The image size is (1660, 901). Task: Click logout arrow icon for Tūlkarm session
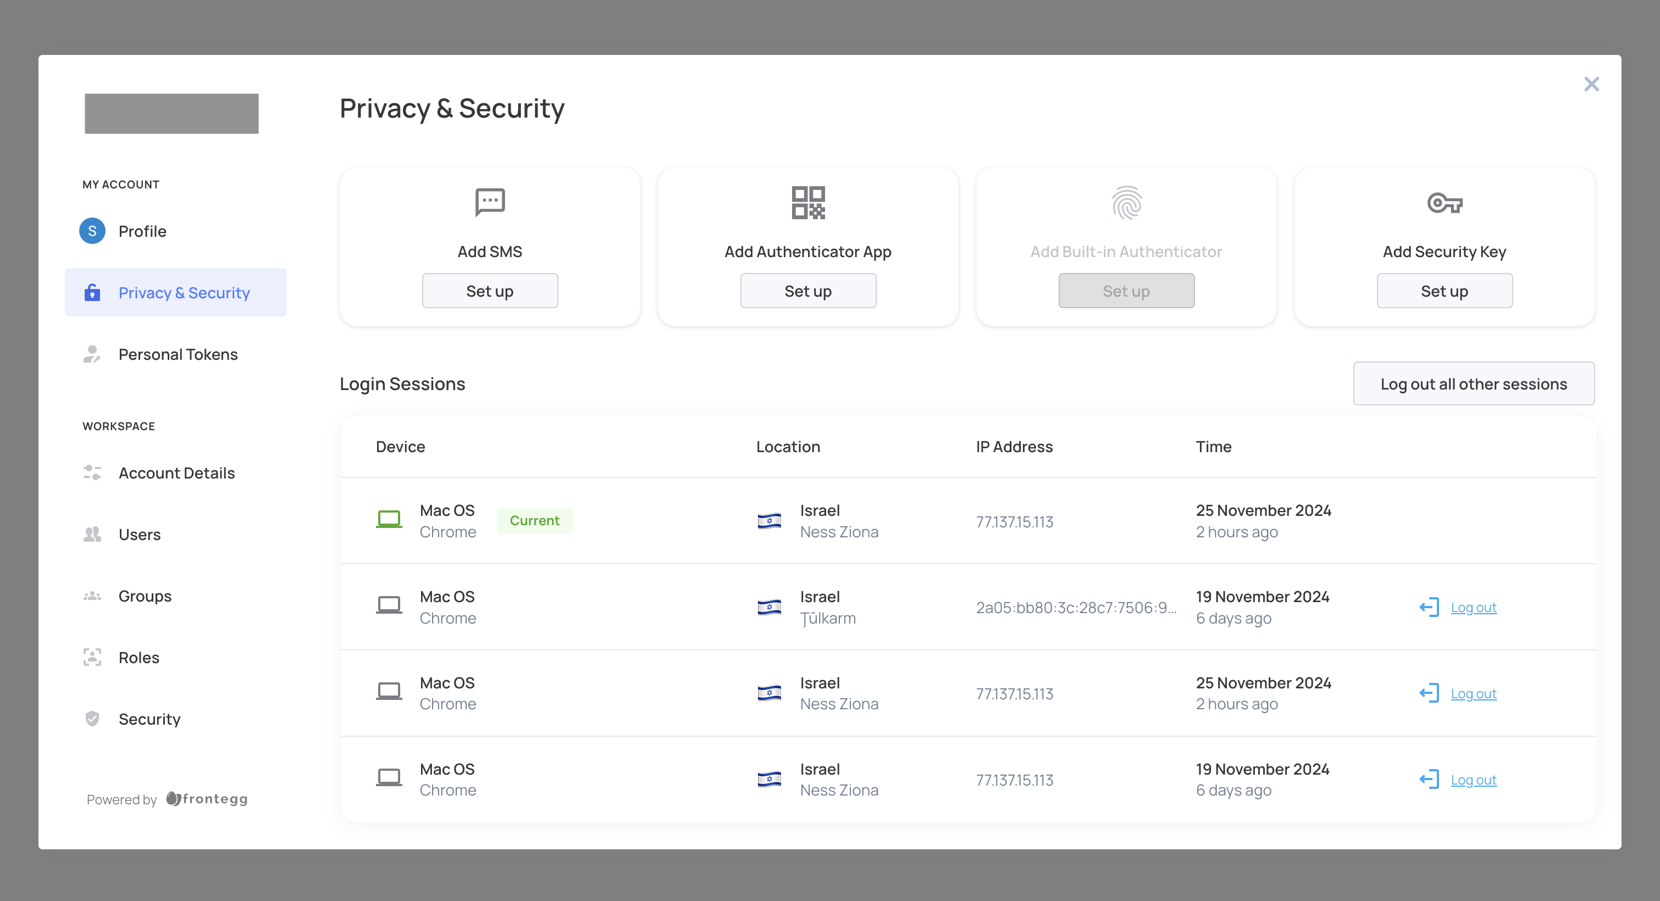pyautogui.click(x=1429, y=607)
